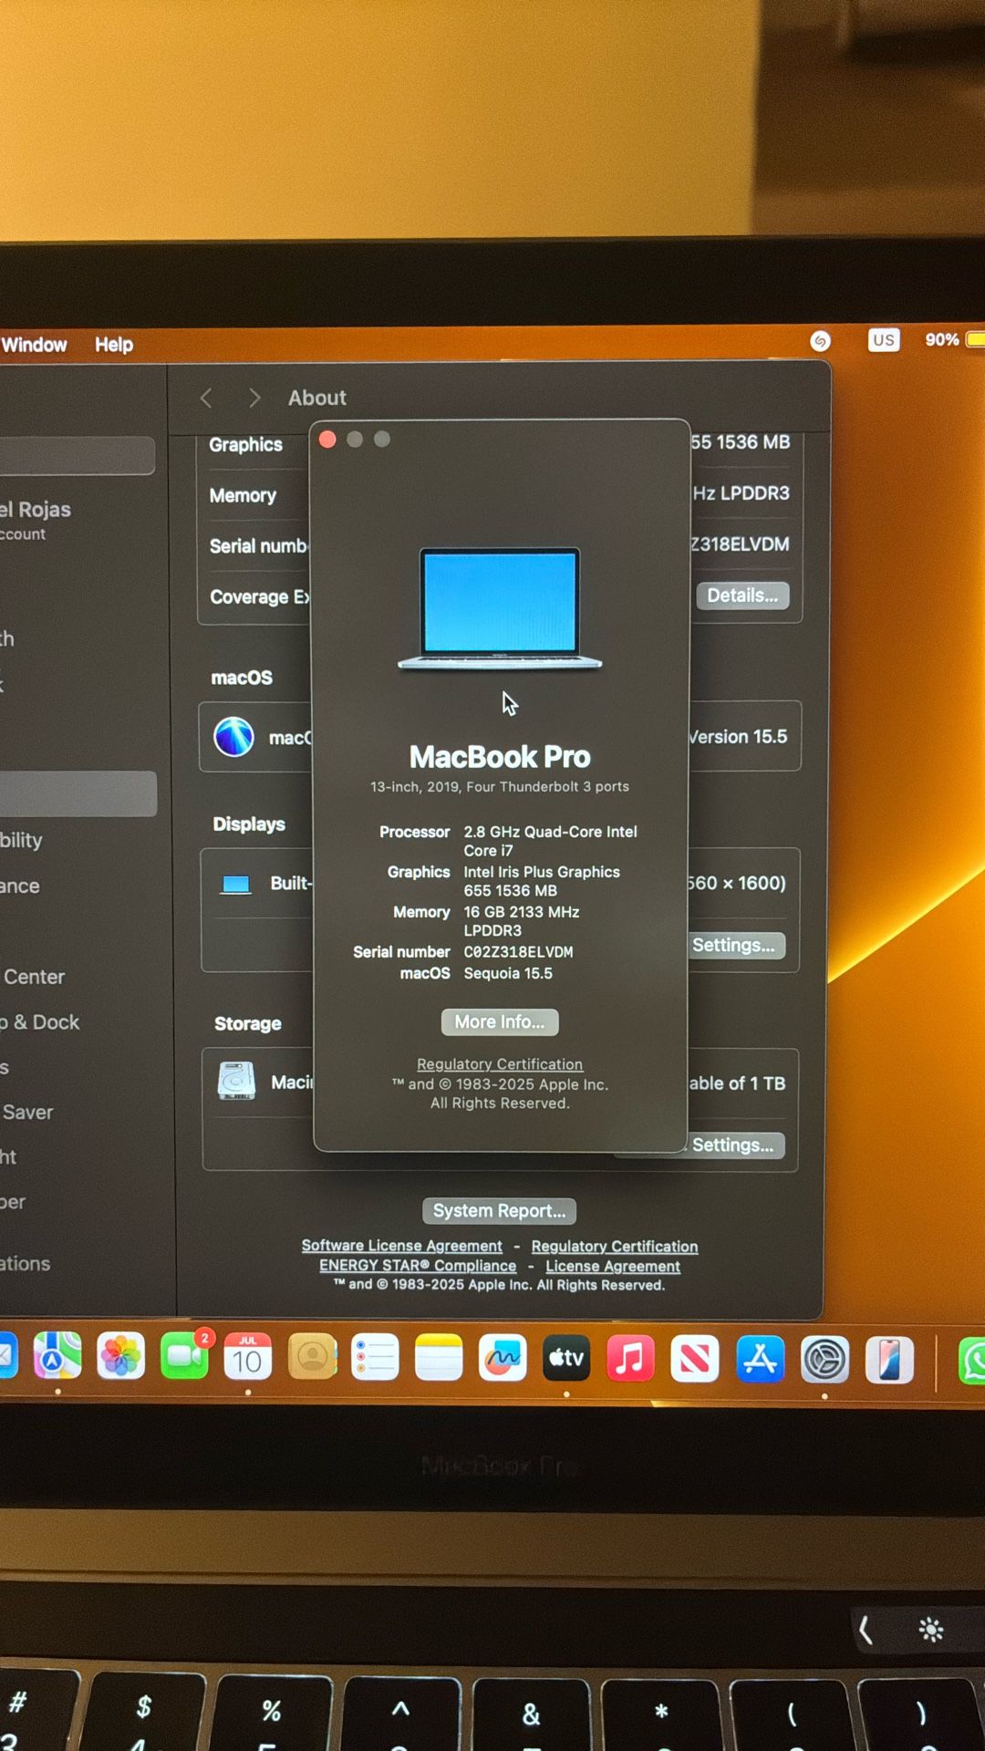Open the License Agreement link
Viewport: 985px width, 1751px height.
[613, 1267]
